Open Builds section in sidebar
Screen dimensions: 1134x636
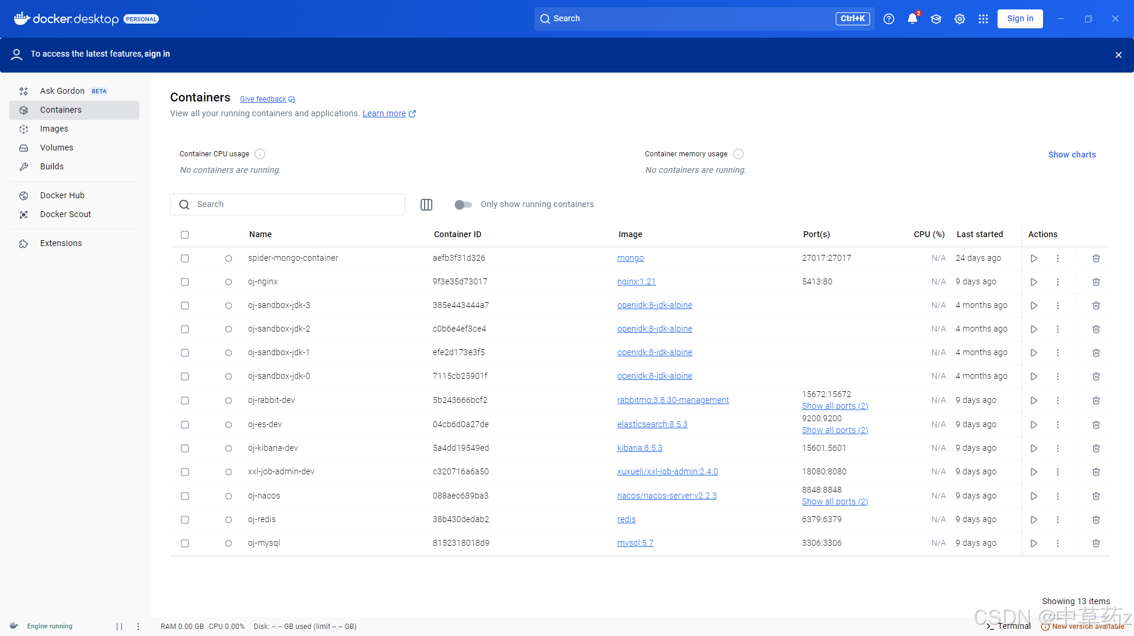point(74,167)
